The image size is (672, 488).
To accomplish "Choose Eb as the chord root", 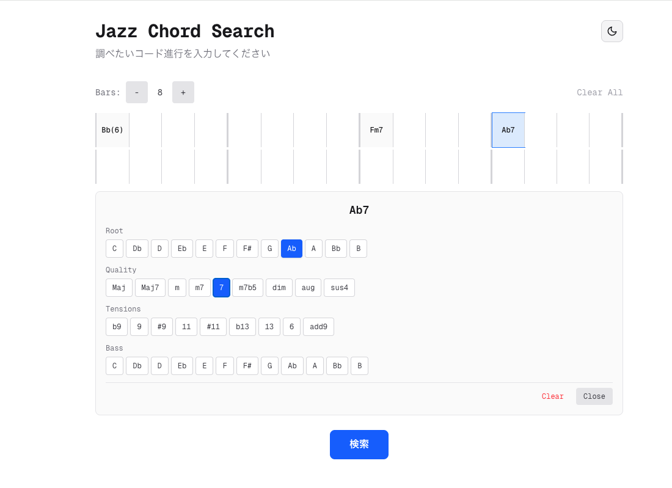I will click(x=182, y=249).
